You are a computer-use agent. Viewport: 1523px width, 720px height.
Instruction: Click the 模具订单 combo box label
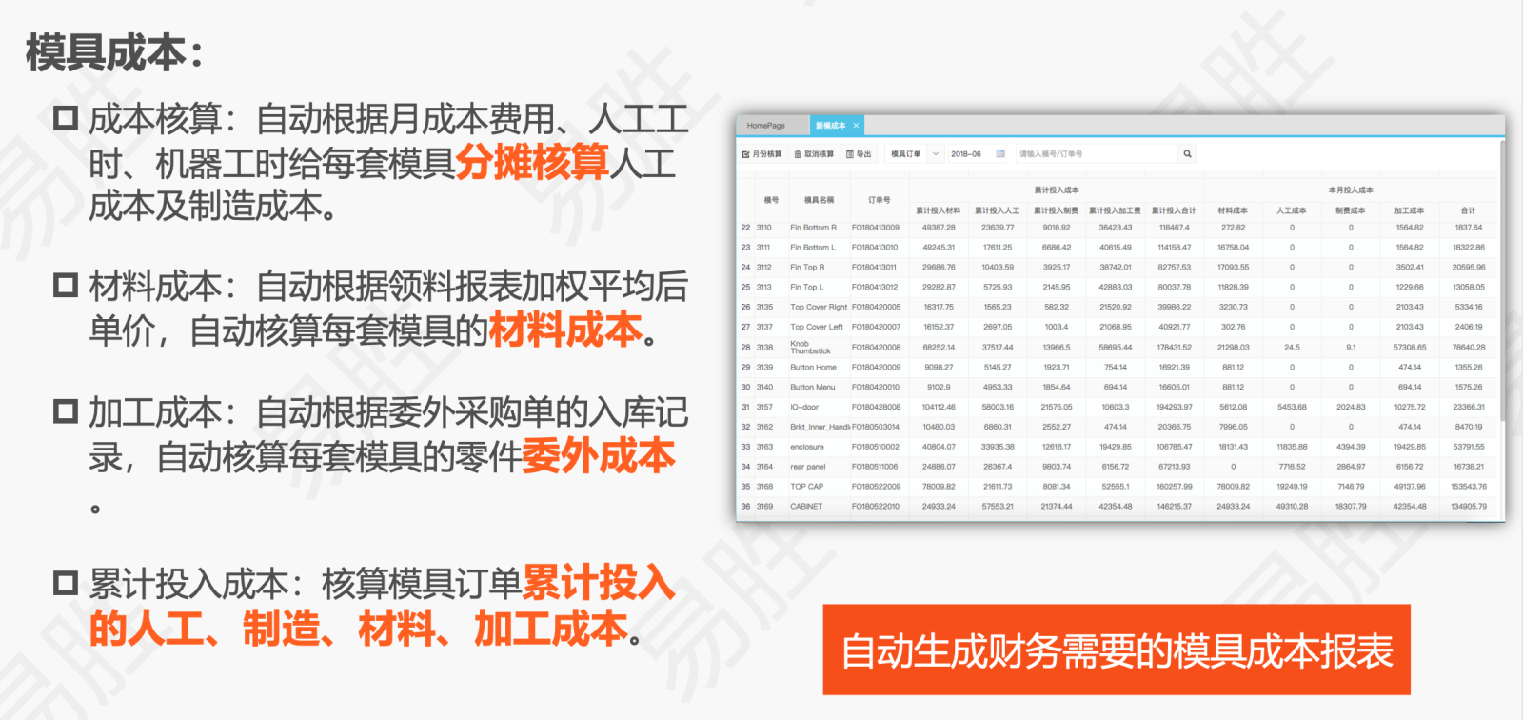[x=905, y=153]
